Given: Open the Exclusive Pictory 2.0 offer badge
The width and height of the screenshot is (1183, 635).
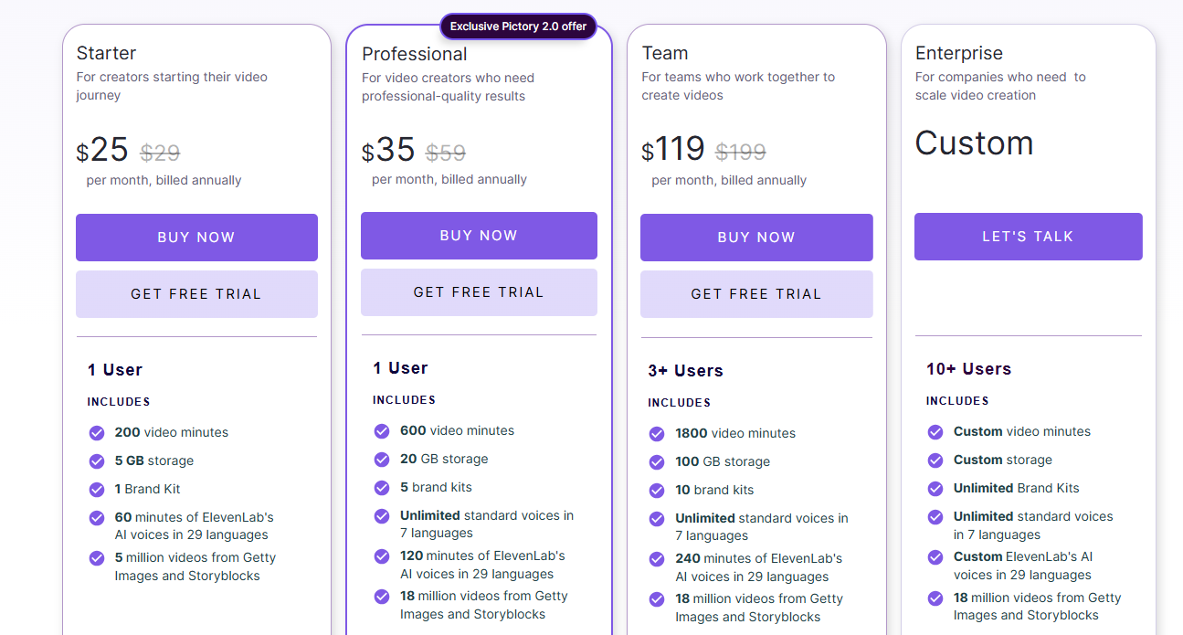Looking at the screenshot, I should [x=518, y=26].
